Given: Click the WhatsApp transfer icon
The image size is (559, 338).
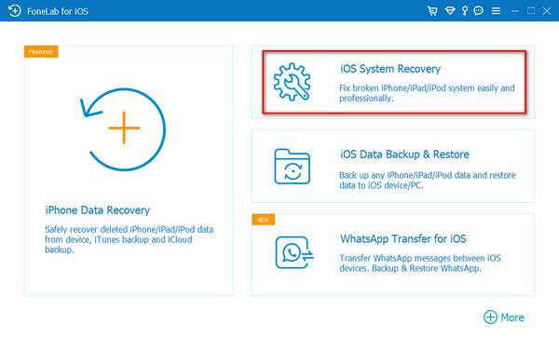Looking at the screenshot, I should [294, 252].
